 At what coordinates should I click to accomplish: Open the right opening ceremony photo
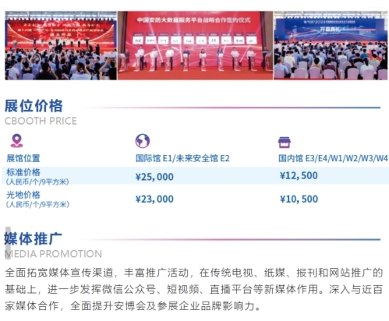(x=331, y=45)
